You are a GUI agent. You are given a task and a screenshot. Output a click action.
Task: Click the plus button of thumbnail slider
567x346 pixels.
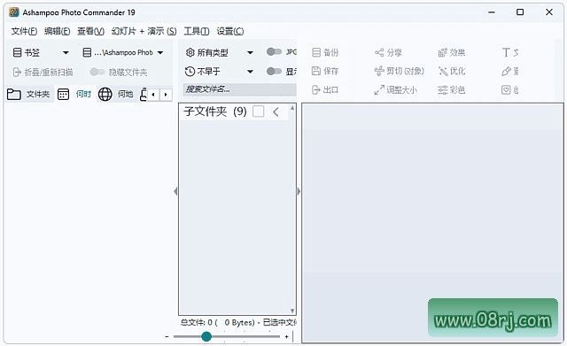286,336
